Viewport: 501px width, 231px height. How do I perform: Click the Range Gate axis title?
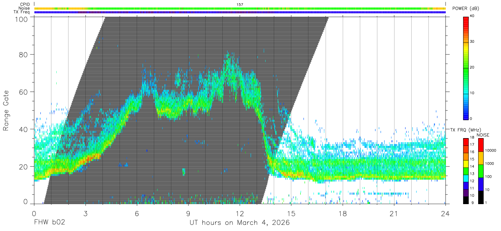coord(6,111)
